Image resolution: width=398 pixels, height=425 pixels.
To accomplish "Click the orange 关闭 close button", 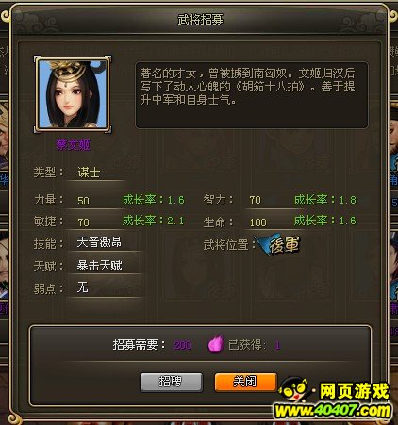I will pos(245,382).
